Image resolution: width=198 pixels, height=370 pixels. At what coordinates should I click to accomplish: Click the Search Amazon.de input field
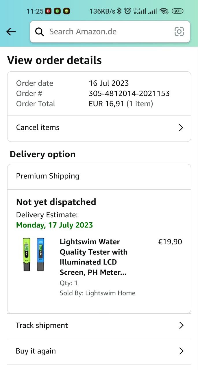click(110, 32)
